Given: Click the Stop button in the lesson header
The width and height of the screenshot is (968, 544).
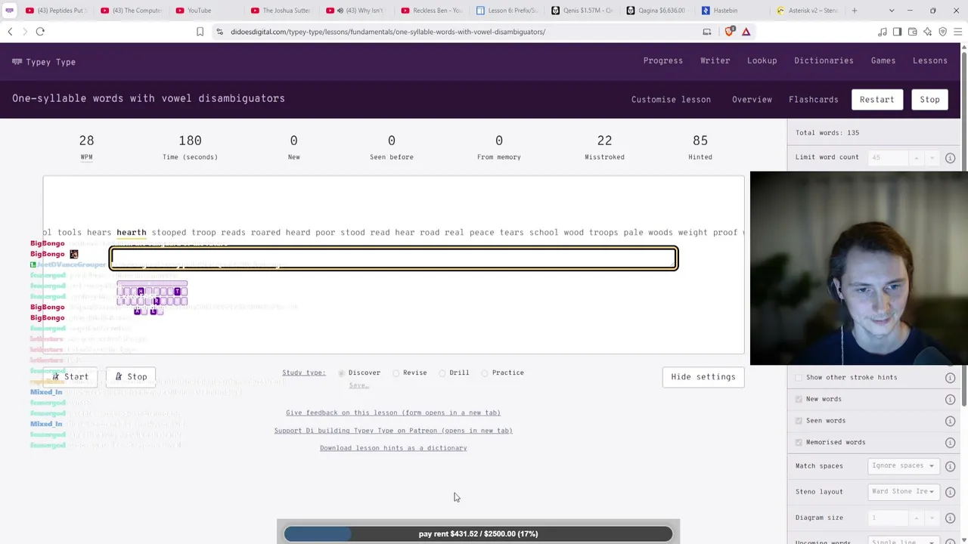Looking at the screenshot, I should tap(929, 100).
